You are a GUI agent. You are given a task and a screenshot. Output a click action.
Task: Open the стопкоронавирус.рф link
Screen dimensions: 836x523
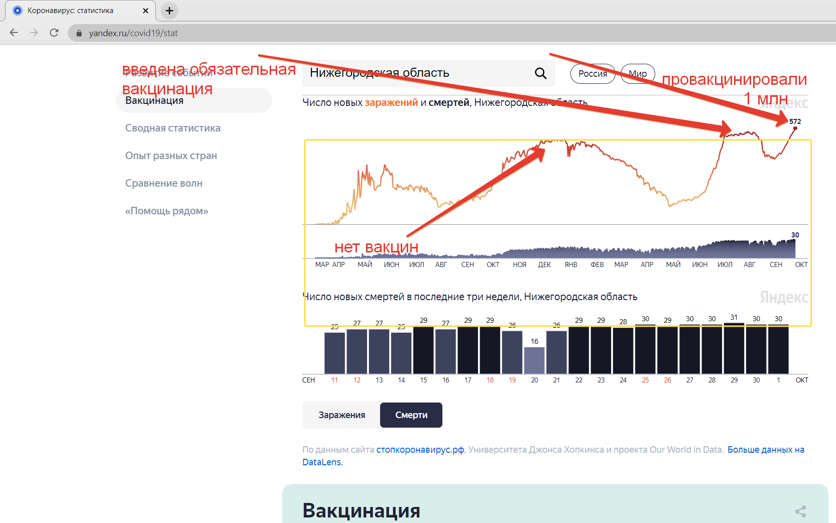click(x=420, y=450)
